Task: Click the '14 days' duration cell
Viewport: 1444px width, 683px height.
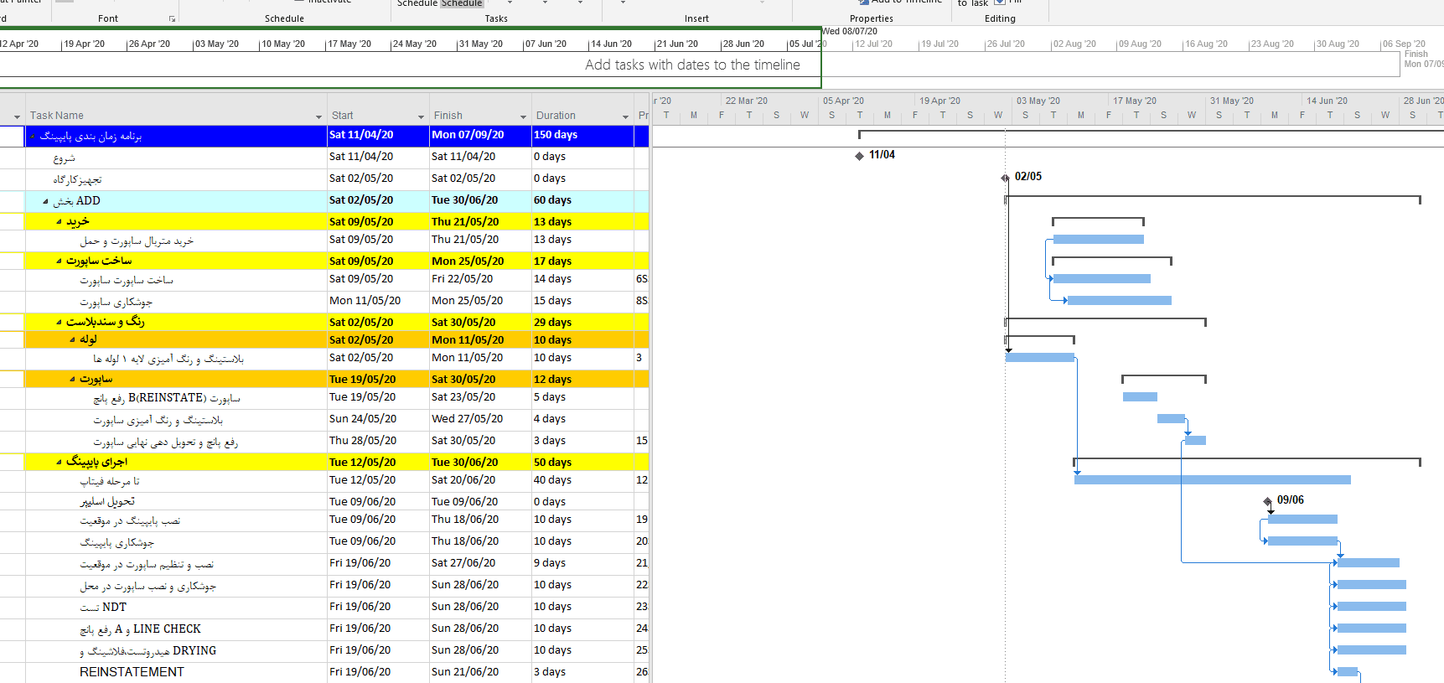Action: point(582,279)
